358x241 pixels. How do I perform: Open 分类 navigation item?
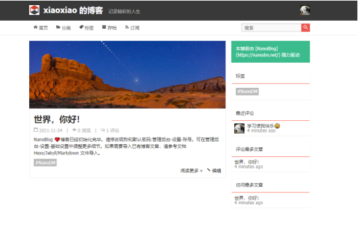point(66,28)
